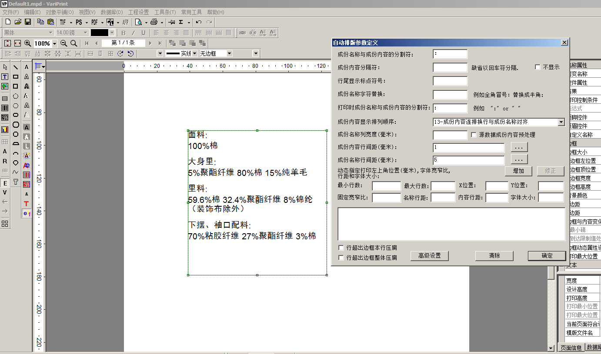Select the rectangle drawing tool
This screenshot has height=354, width=601.
pos(16,76)
